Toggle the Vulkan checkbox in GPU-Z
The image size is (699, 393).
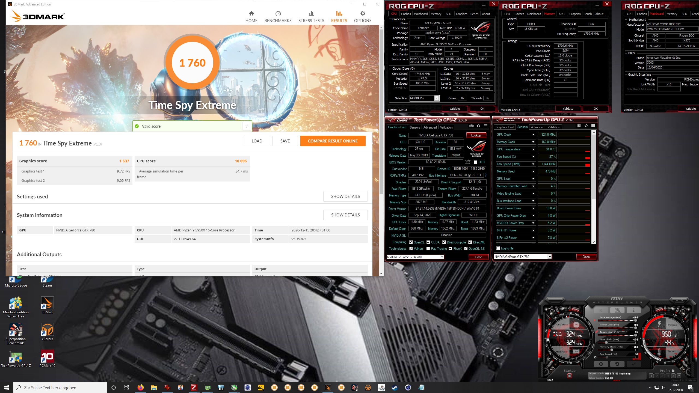pos(411,248)
